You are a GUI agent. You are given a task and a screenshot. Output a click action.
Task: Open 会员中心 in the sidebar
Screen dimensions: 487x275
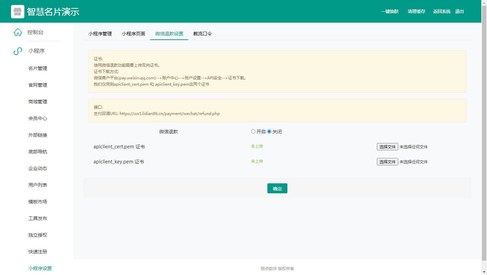click(x=38, y=118)
